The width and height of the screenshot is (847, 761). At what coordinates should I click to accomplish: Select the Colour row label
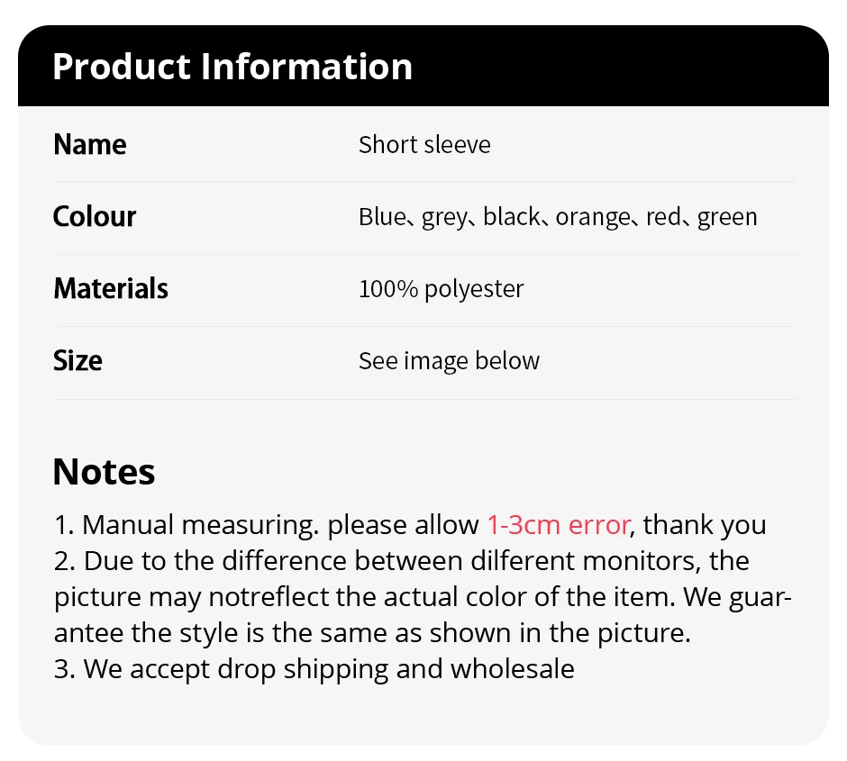click(95, 217)
